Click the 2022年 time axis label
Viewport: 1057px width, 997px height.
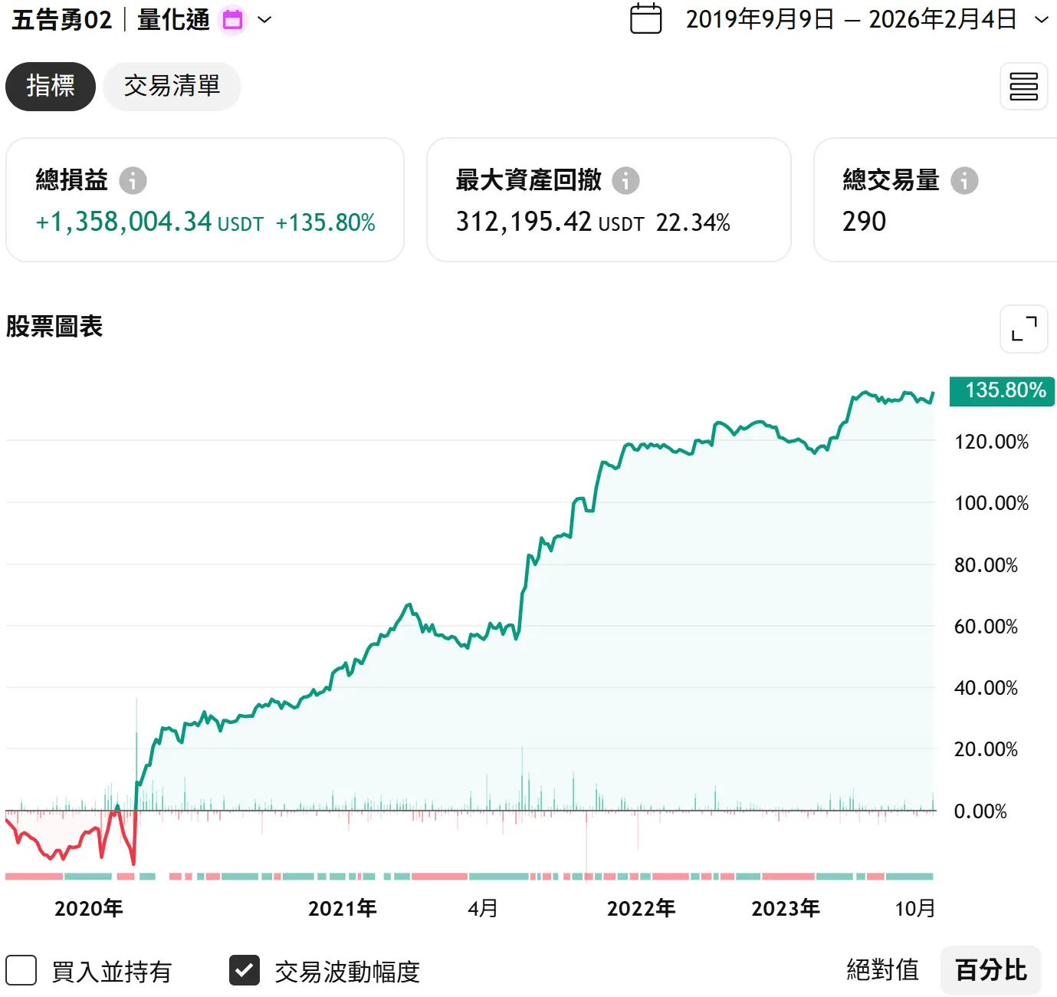641,909
